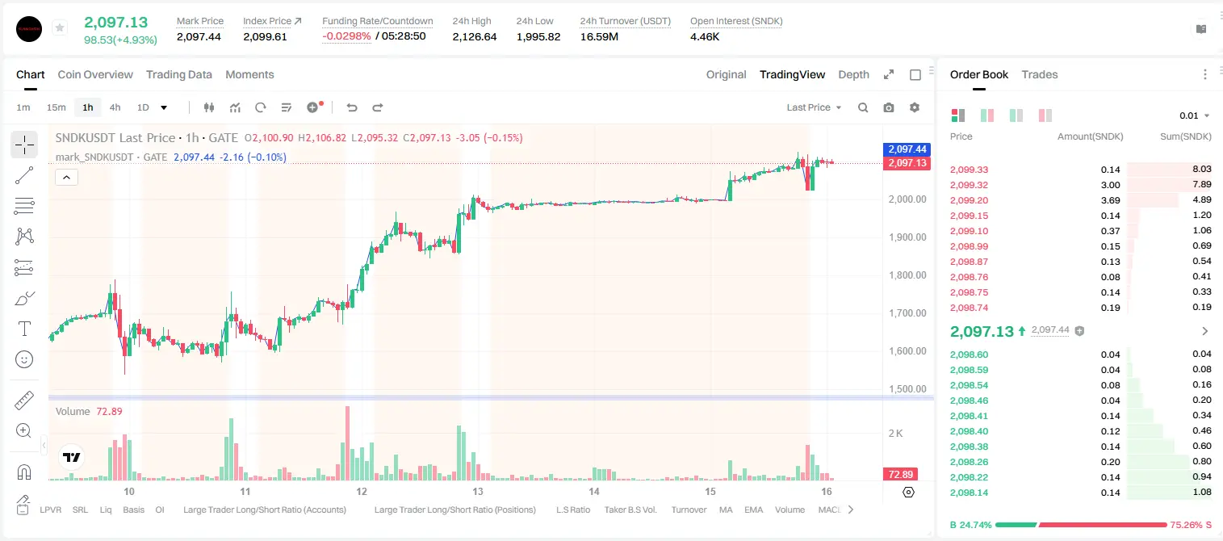Open chart settings via the gear icon
Viewport: 1223px width, 541px height.
click(x=915, y=107)
